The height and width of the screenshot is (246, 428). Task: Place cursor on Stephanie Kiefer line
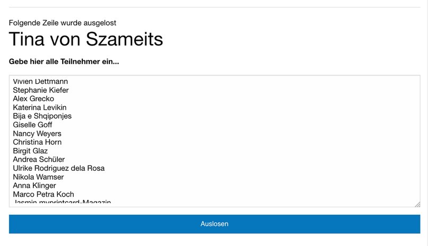pyautogui.click(x=41, y=90)
